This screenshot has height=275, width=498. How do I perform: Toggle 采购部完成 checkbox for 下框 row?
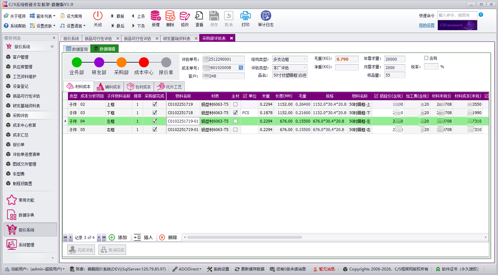[155, 113]
